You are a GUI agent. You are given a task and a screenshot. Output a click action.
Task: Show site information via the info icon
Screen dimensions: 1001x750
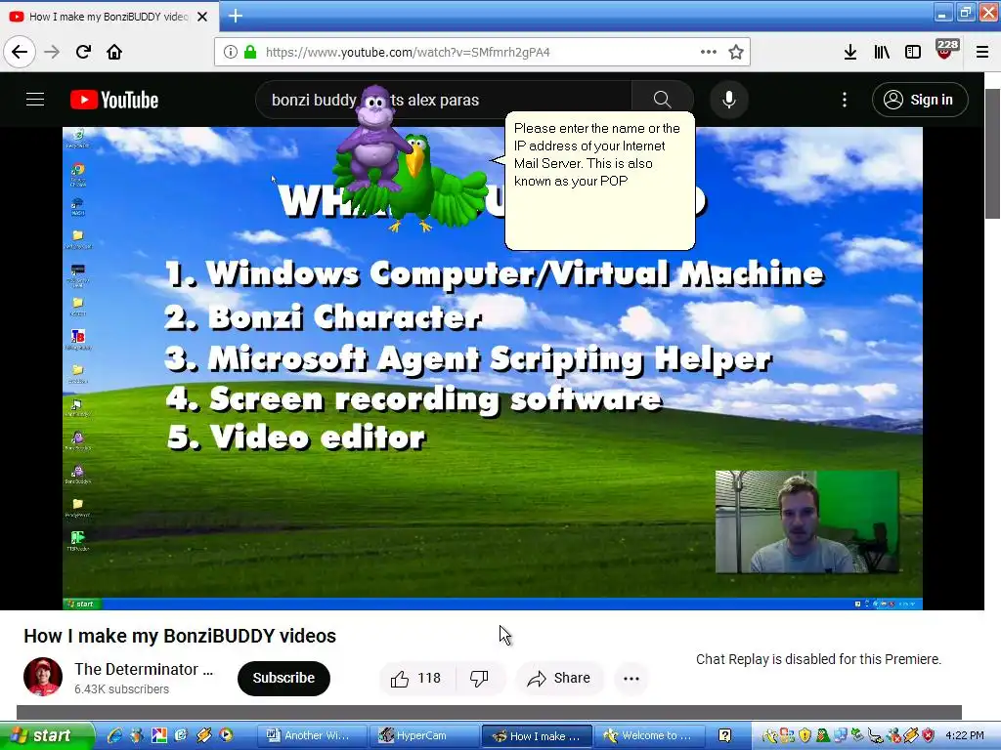[231, 52]
